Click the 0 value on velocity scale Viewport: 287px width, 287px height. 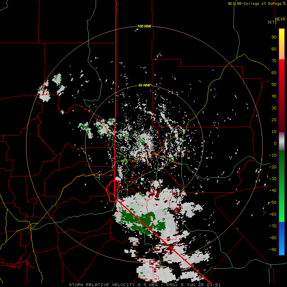pyautogui.click(x=275, y=143)
